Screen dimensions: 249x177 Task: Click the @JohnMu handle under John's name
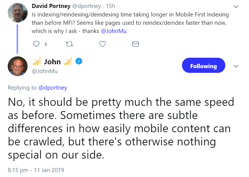click(x=45, y=71)
